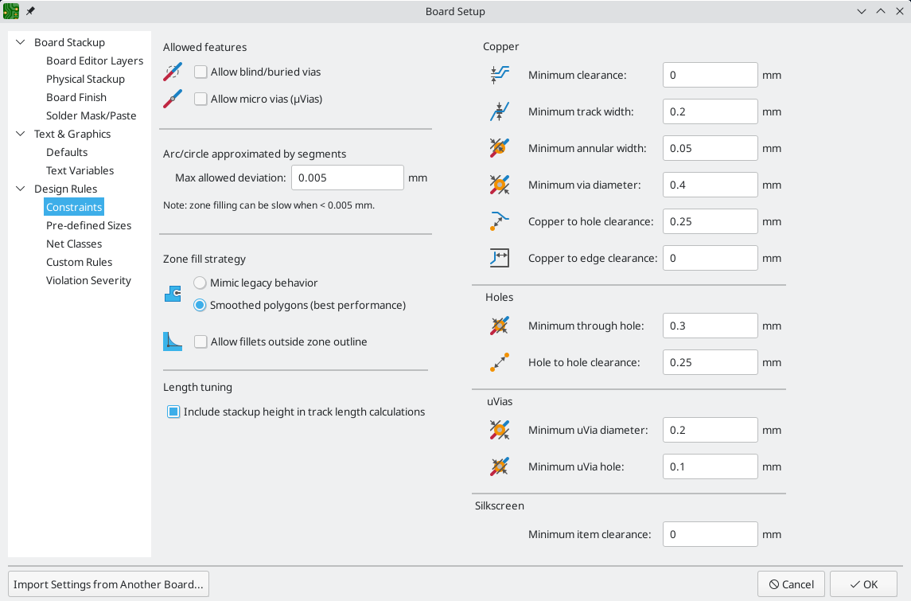Image resolution: width=911 pixels, height=601 pixels.
Task: Click the zone fill strategy icon
Action: click(x=173, y=295)
